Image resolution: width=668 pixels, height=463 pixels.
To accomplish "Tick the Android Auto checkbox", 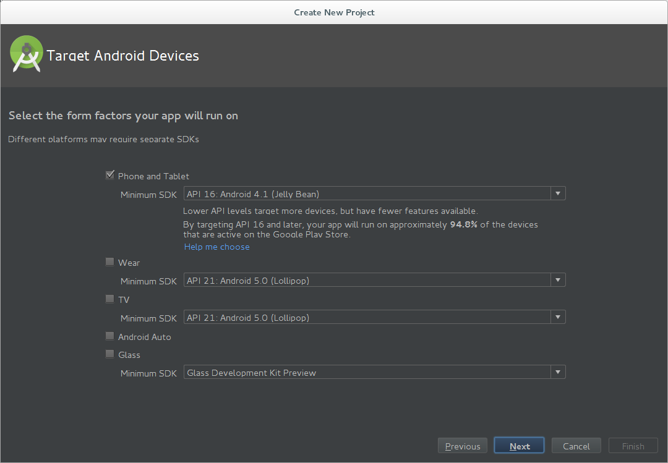I will point(110,336).
